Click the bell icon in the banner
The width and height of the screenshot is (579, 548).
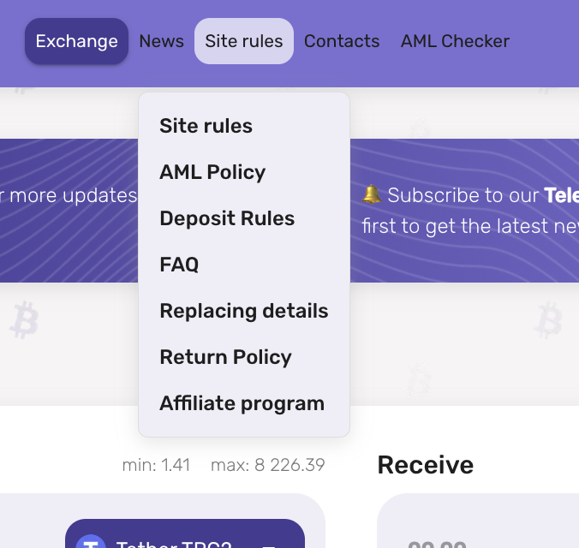coord(372,195)
